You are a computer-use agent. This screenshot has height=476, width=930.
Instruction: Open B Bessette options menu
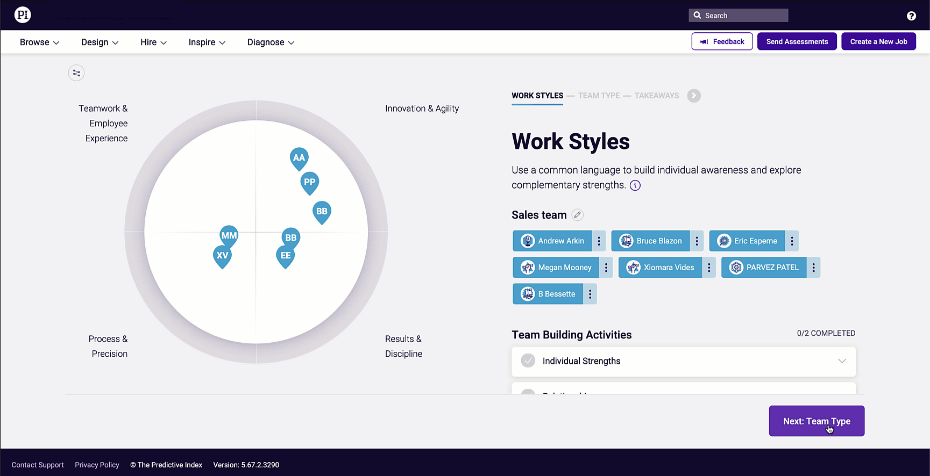click(590, 294)
